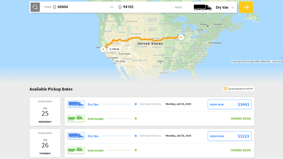Select the Jul 26 Thursday pickup date
Viewport: 283px width, 159px height.
[45, 143]
